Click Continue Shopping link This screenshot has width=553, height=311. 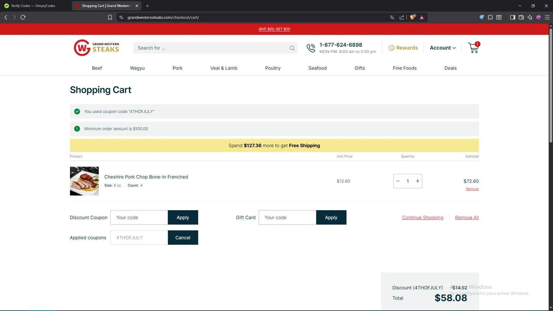[422, 217]
